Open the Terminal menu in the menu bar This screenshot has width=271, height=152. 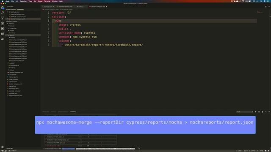(47, 1)
